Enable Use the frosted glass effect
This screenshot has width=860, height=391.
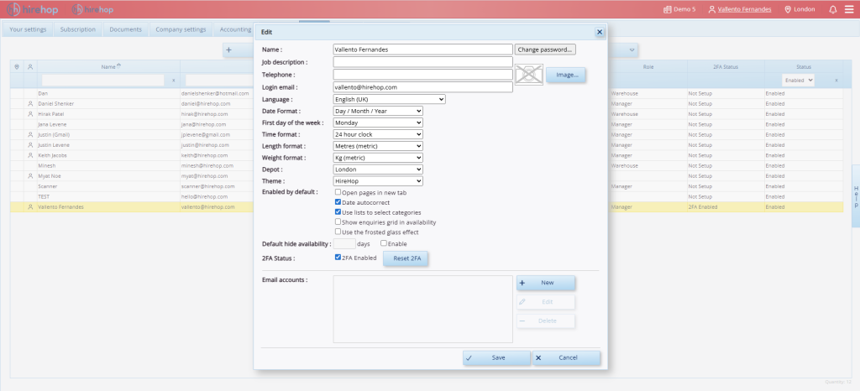[x=338, y=232]
